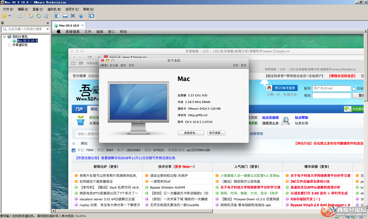Open the power options dropdown arrow
The height and width of the screenshot is (219, 368).
click(10, 16)
